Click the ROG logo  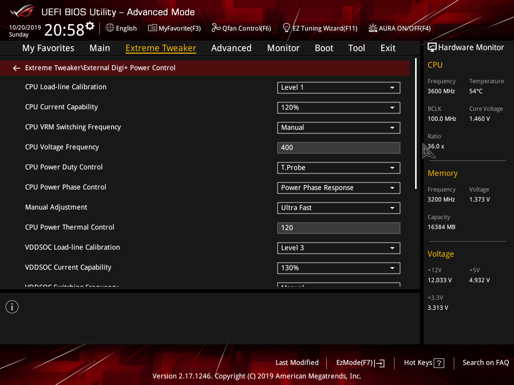tap(22, 12)
